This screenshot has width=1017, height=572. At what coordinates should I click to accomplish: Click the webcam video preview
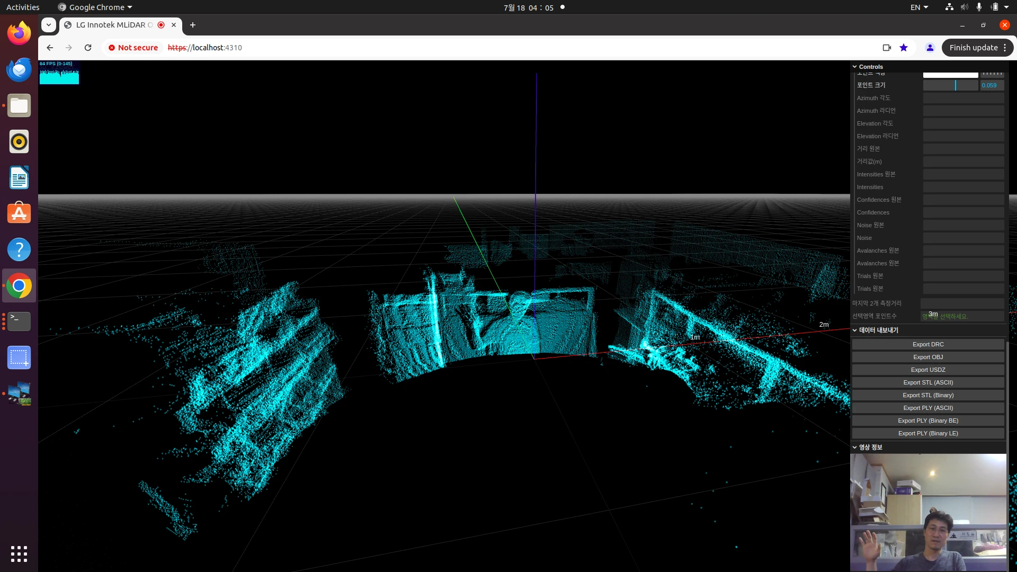(x=928, y=512)
